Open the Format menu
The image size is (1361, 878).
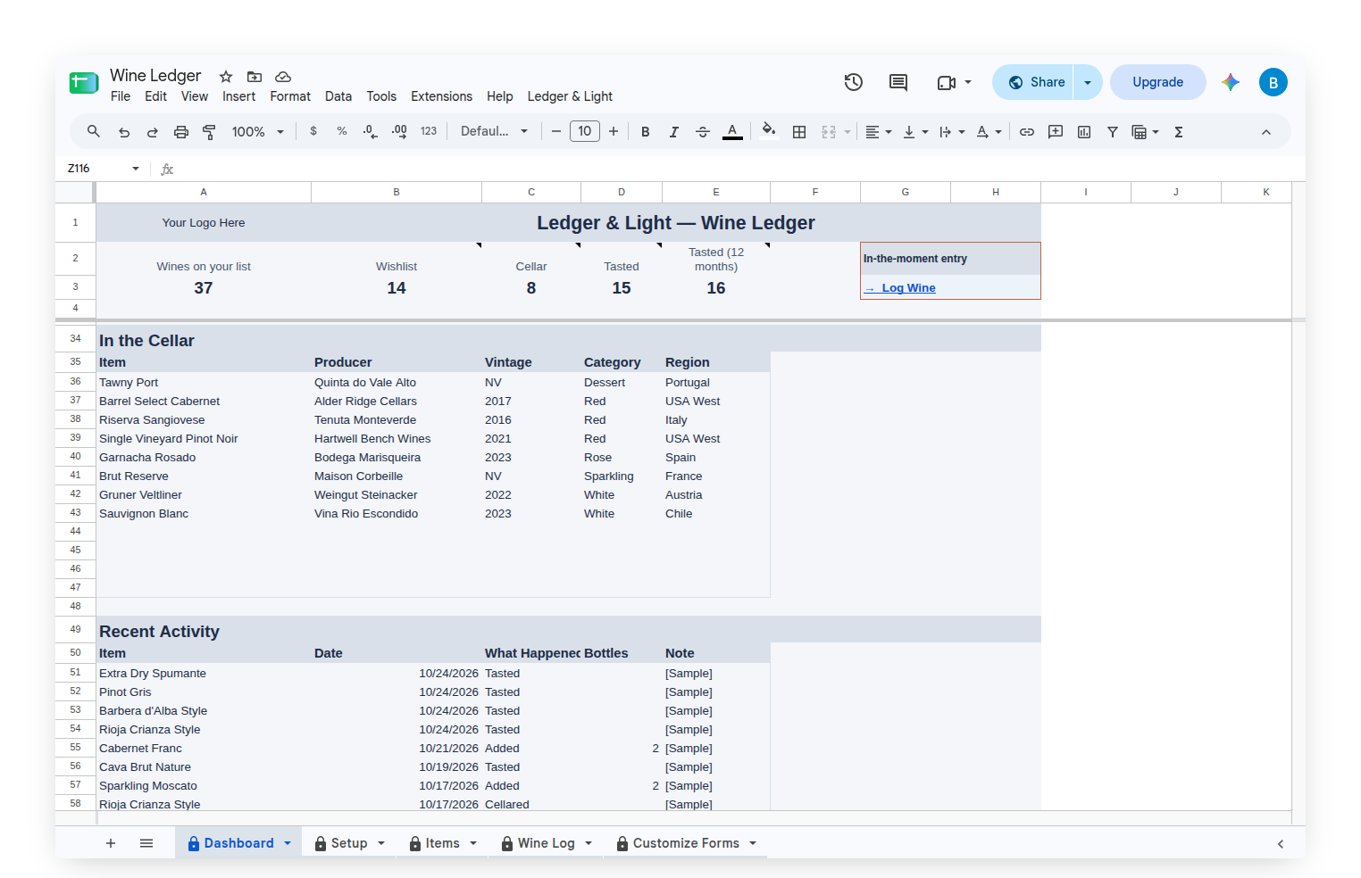(x=290, y=96)
